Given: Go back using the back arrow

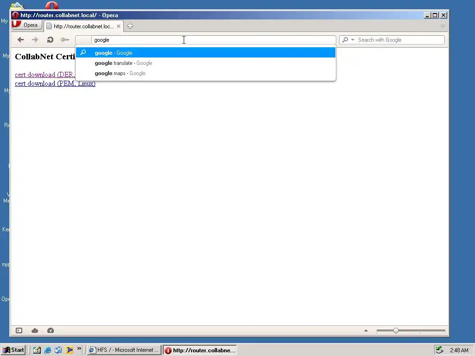Looking at the screenshot, I should point(20,40).
